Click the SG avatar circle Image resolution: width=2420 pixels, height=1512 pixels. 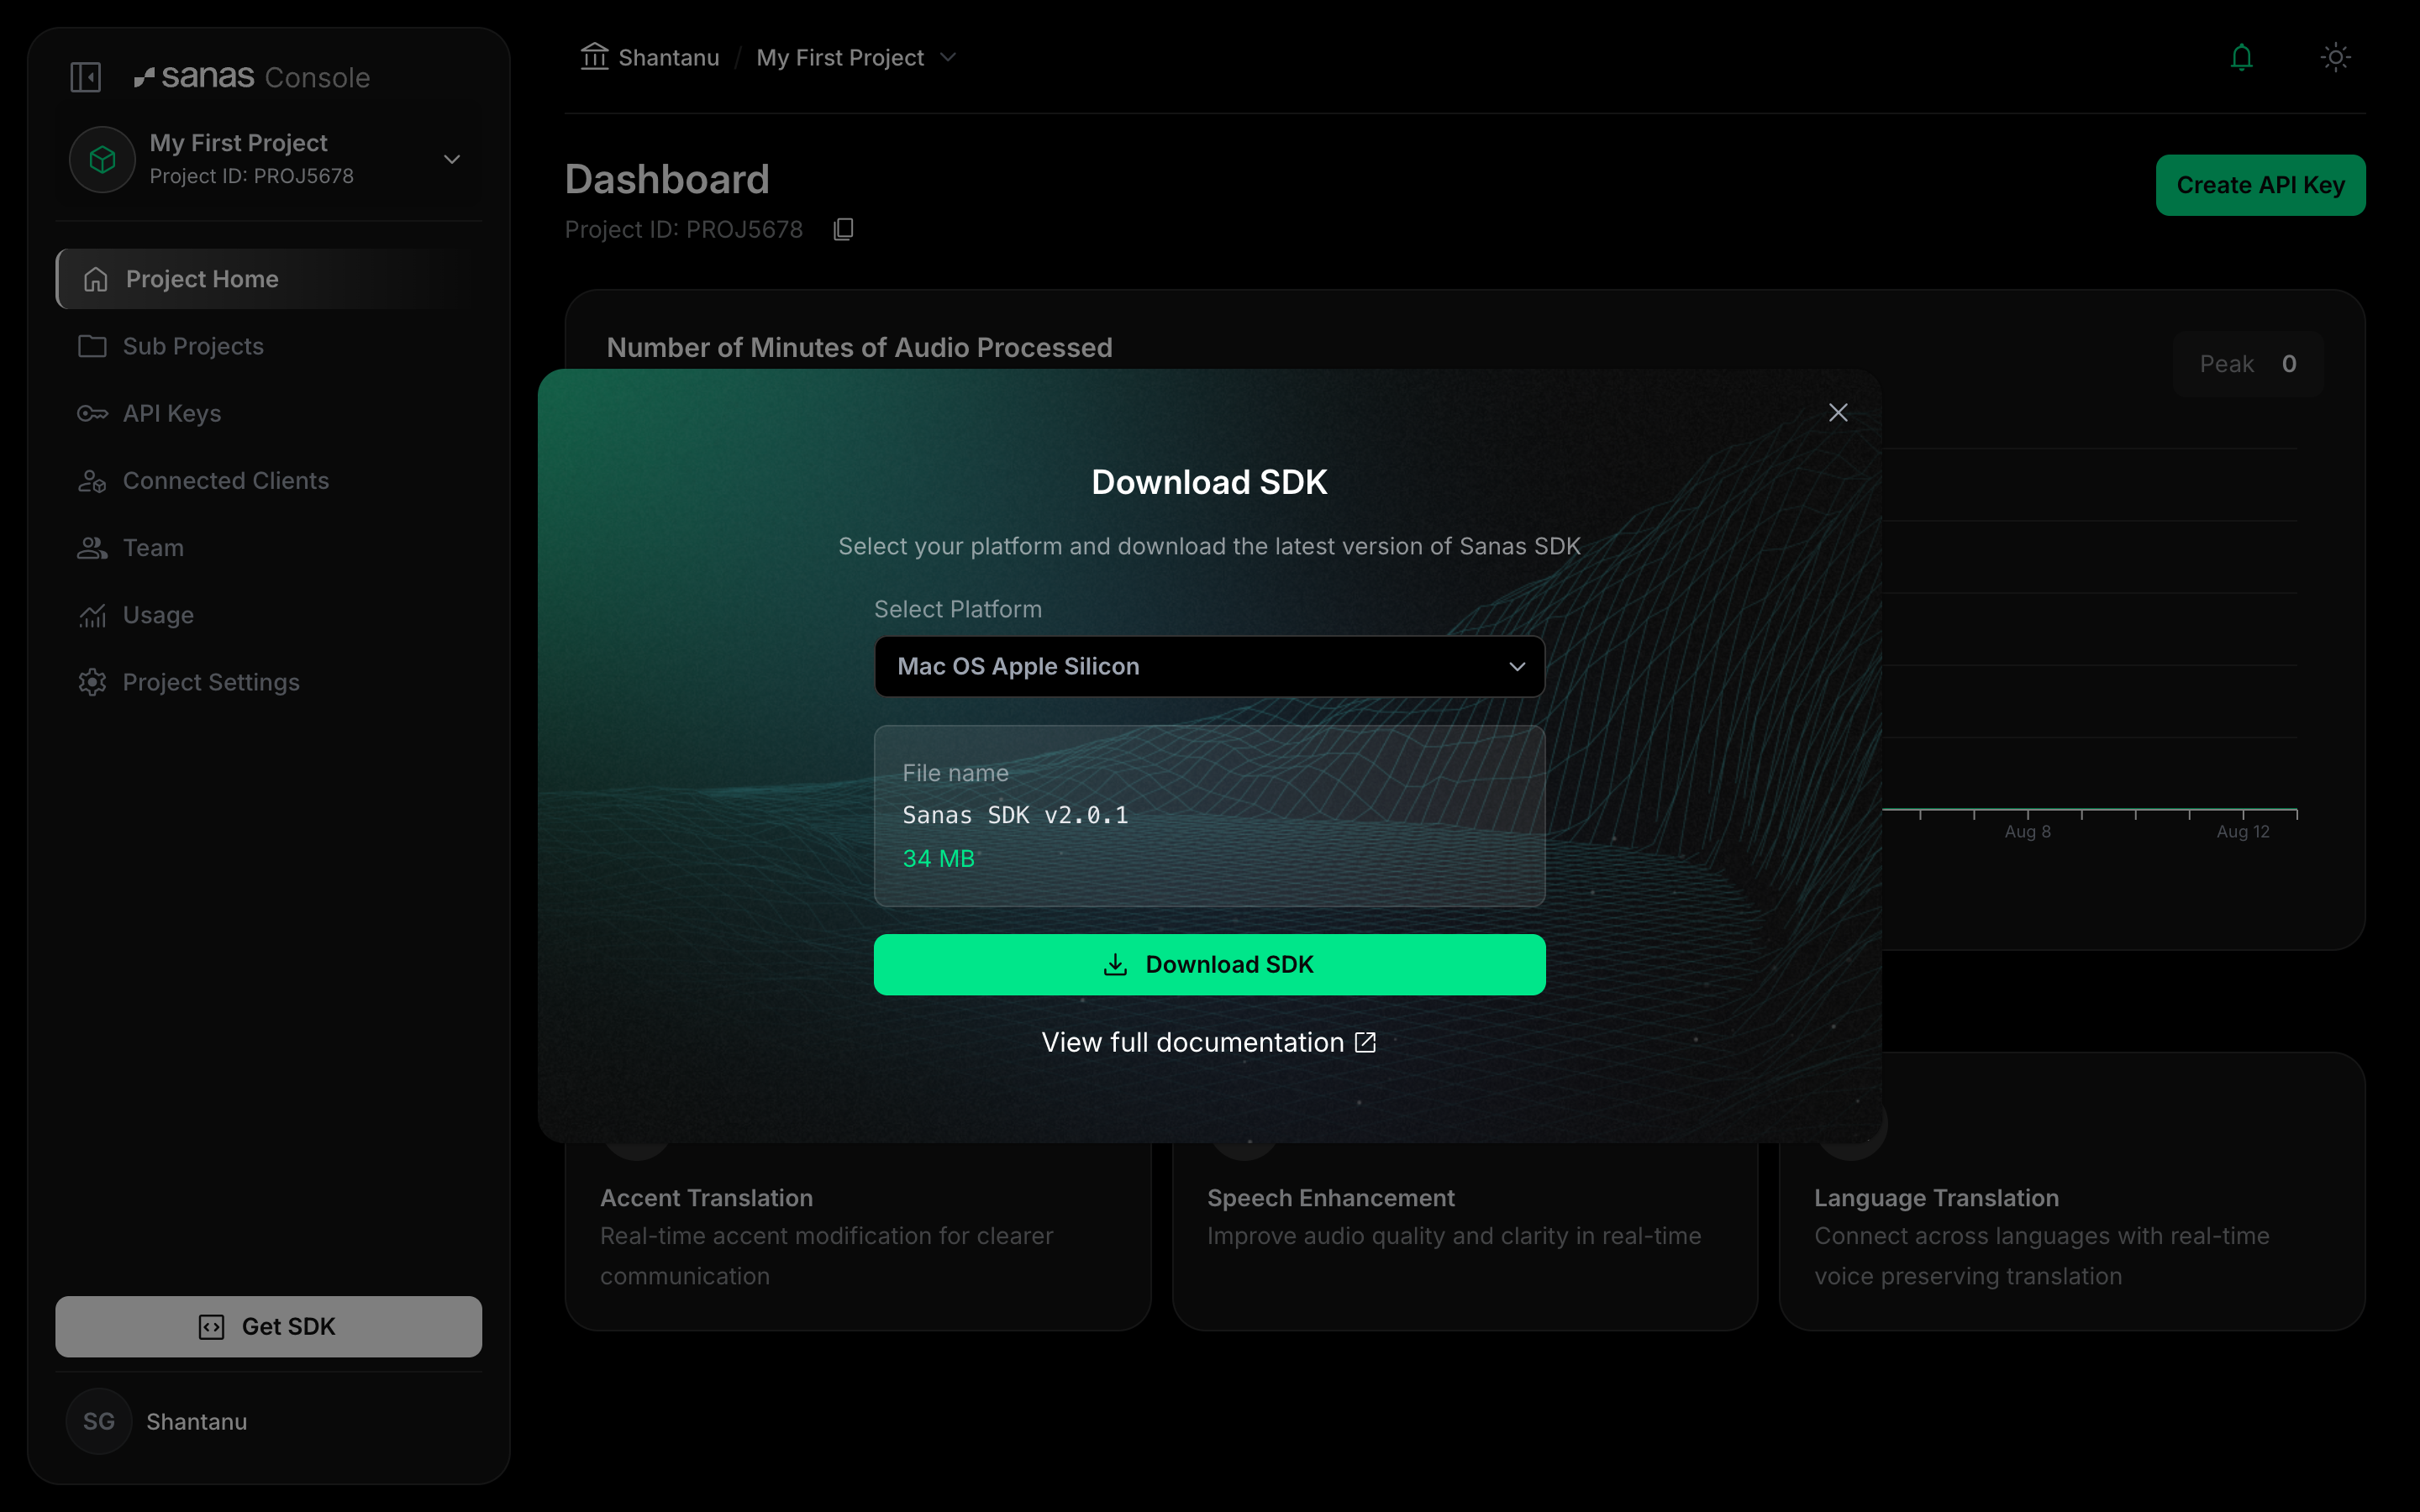pyautogui.click(x=99, y=1421)
